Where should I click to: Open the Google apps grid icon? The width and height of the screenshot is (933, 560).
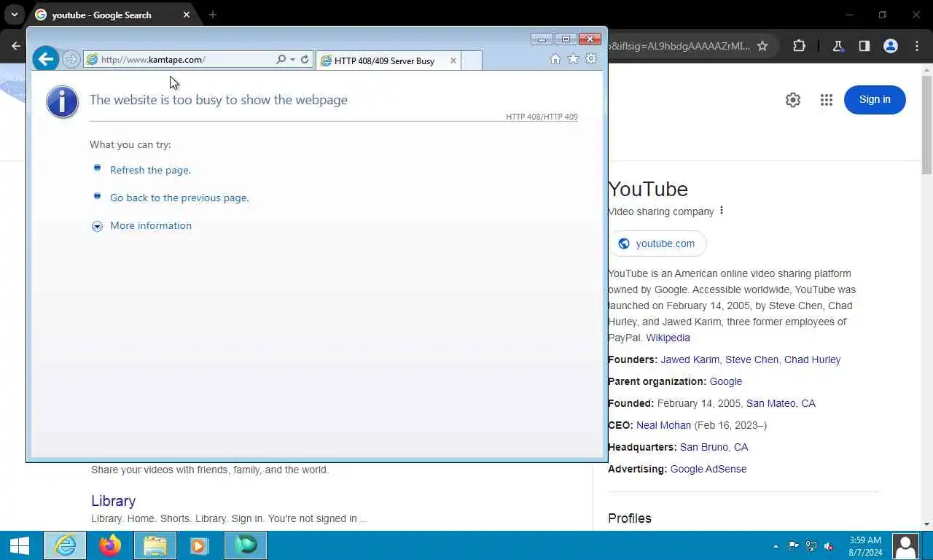coord(826,100)
